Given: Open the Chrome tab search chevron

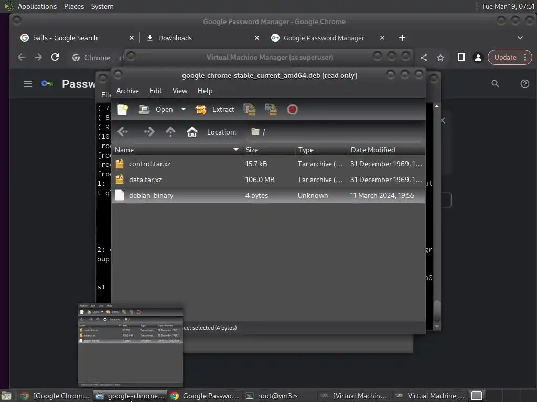Looking at the screenshot, I should tap(520, 38).
